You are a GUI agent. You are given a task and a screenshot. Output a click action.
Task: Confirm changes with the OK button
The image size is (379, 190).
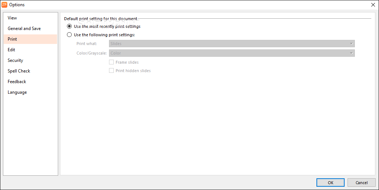point(330,183)
